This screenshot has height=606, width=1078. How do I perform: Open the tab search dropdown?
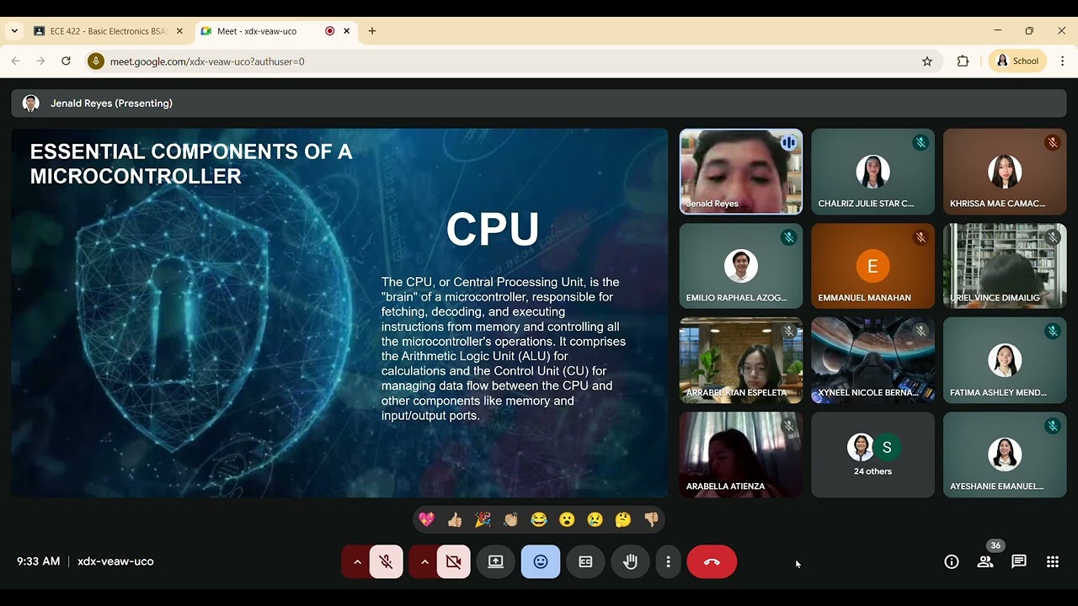pyautogui.click(x=14, y=31)
